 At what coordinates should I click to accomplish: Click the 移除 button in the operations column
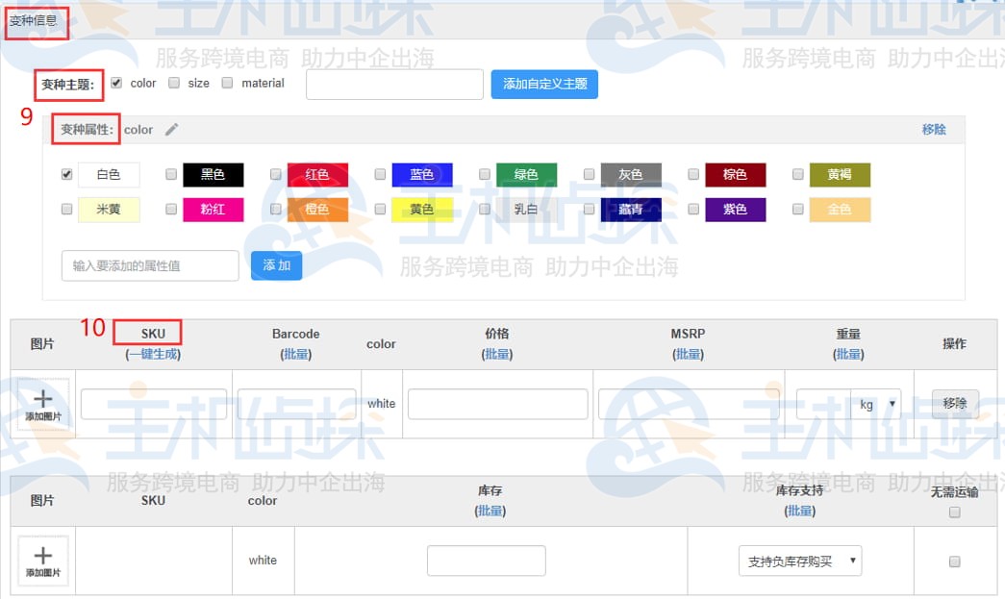pyautogui.click(x=953, y=403)
